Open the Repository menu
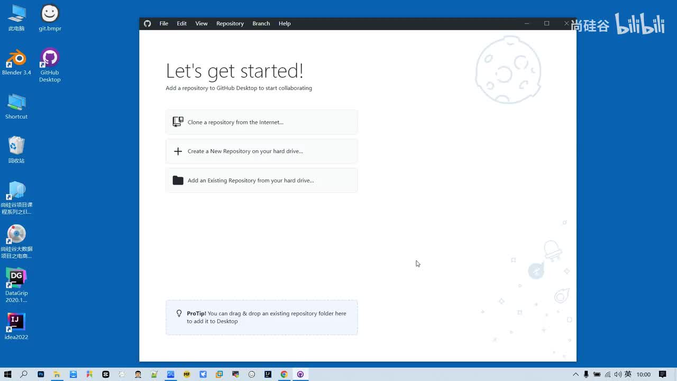The height and width of the screenshot is (381, 677). pyautogui.click(x=230, y=23)
